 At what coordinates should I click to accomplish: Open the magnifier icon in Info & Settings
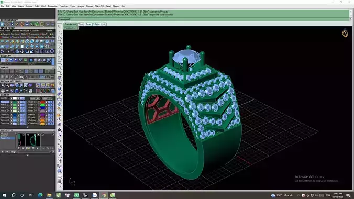(x=3, y=85)
